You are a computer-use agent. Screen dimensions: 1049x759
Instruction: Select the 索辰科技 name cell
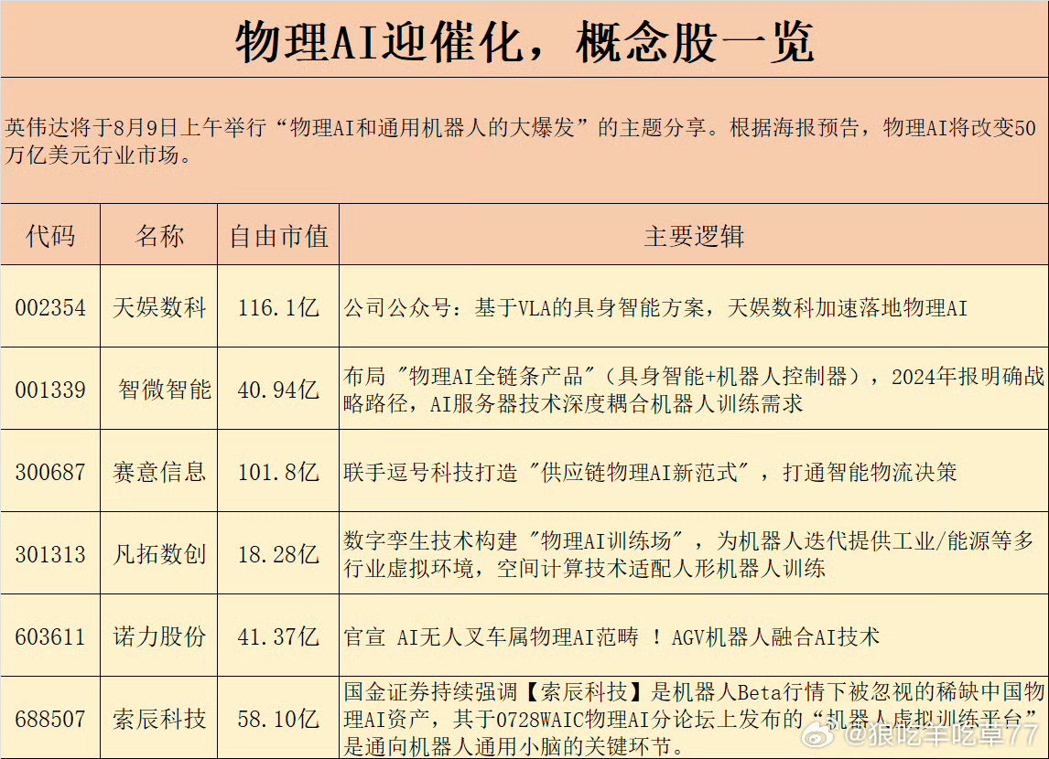159,718
